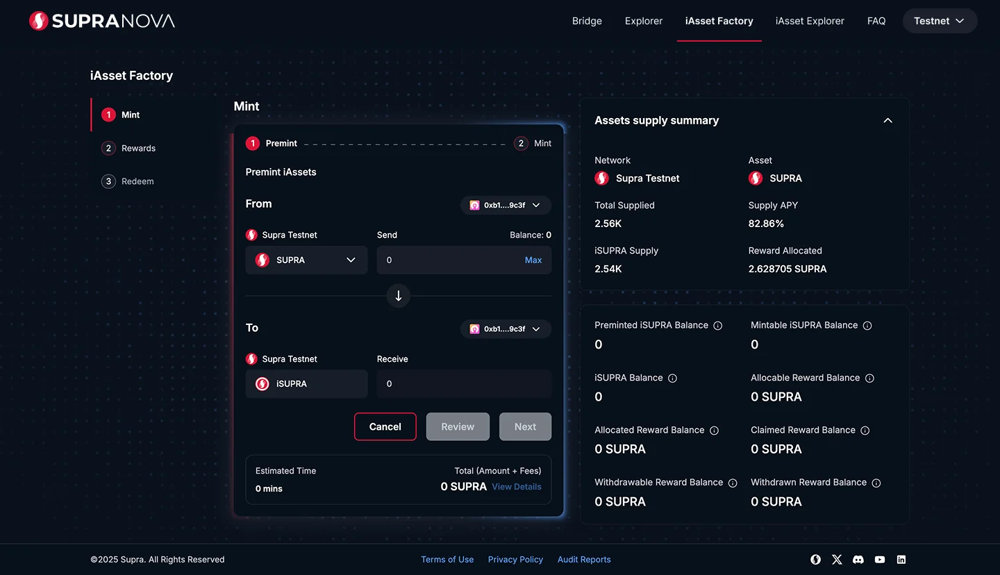Open the View Details link
This screenshot has height=575, width=1000.
(x=517, y=487)
